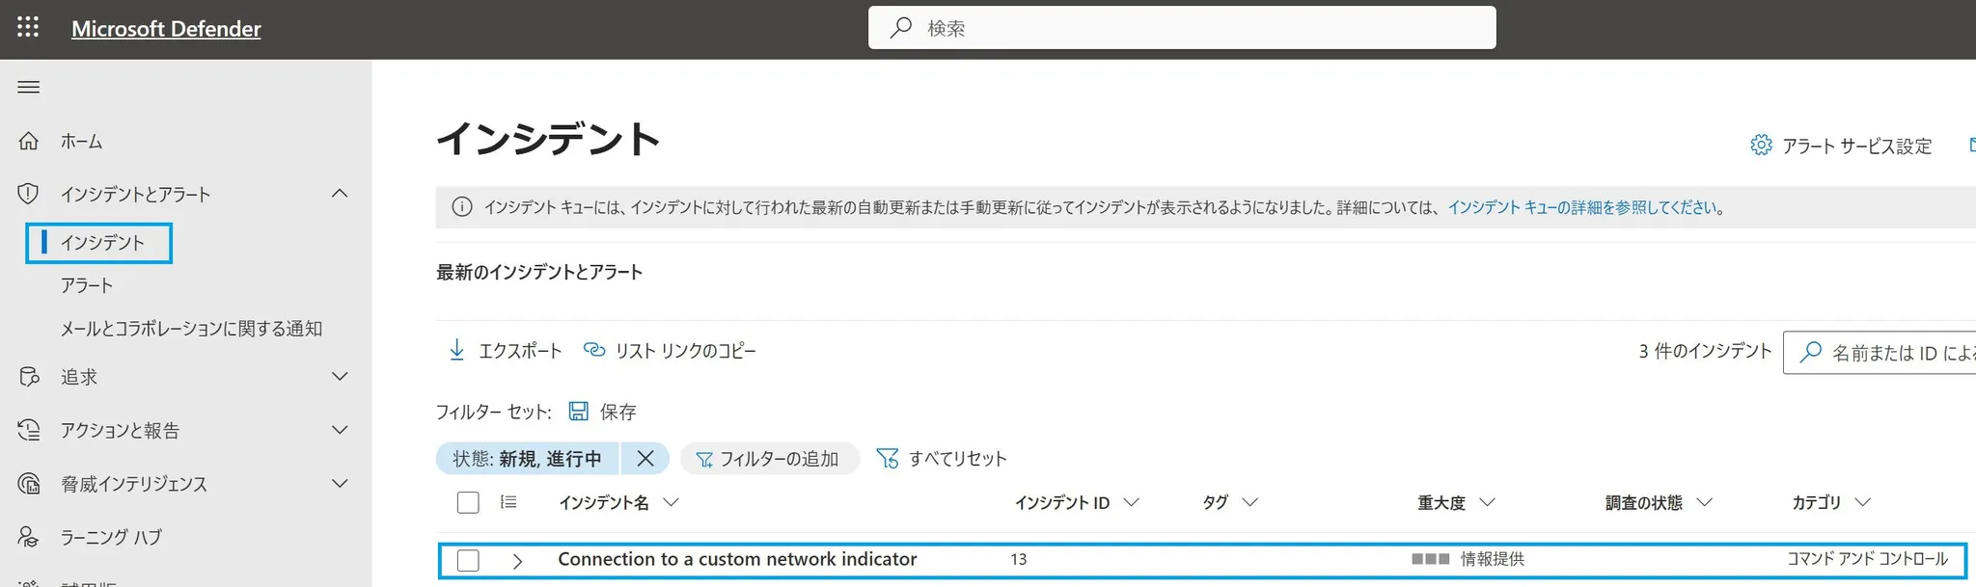Collapse the navigation hamburger menu

point(29,88)
